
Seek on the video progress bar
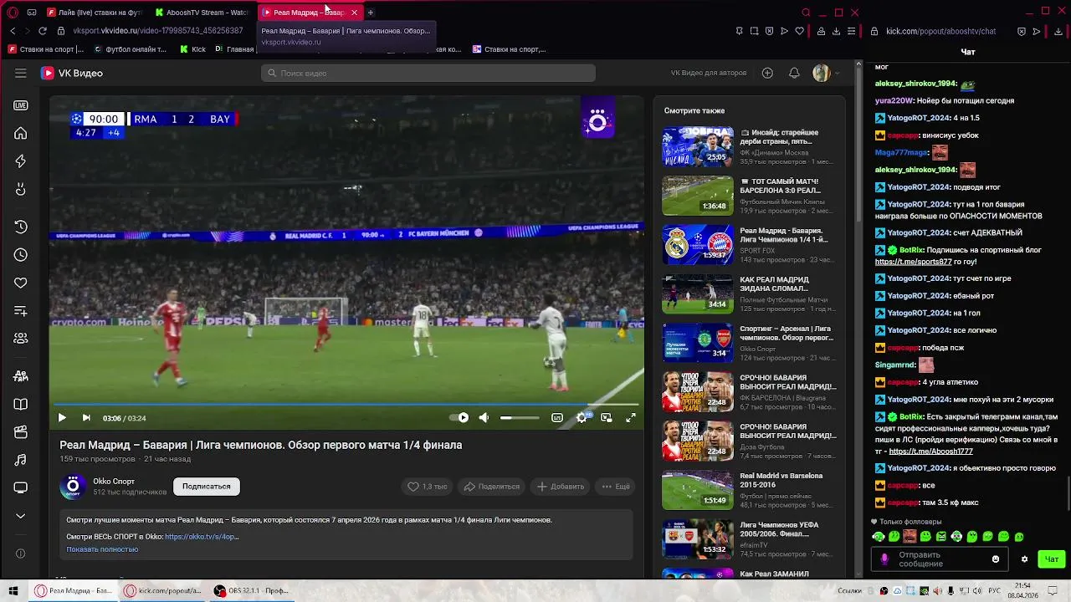pos(346,405)
